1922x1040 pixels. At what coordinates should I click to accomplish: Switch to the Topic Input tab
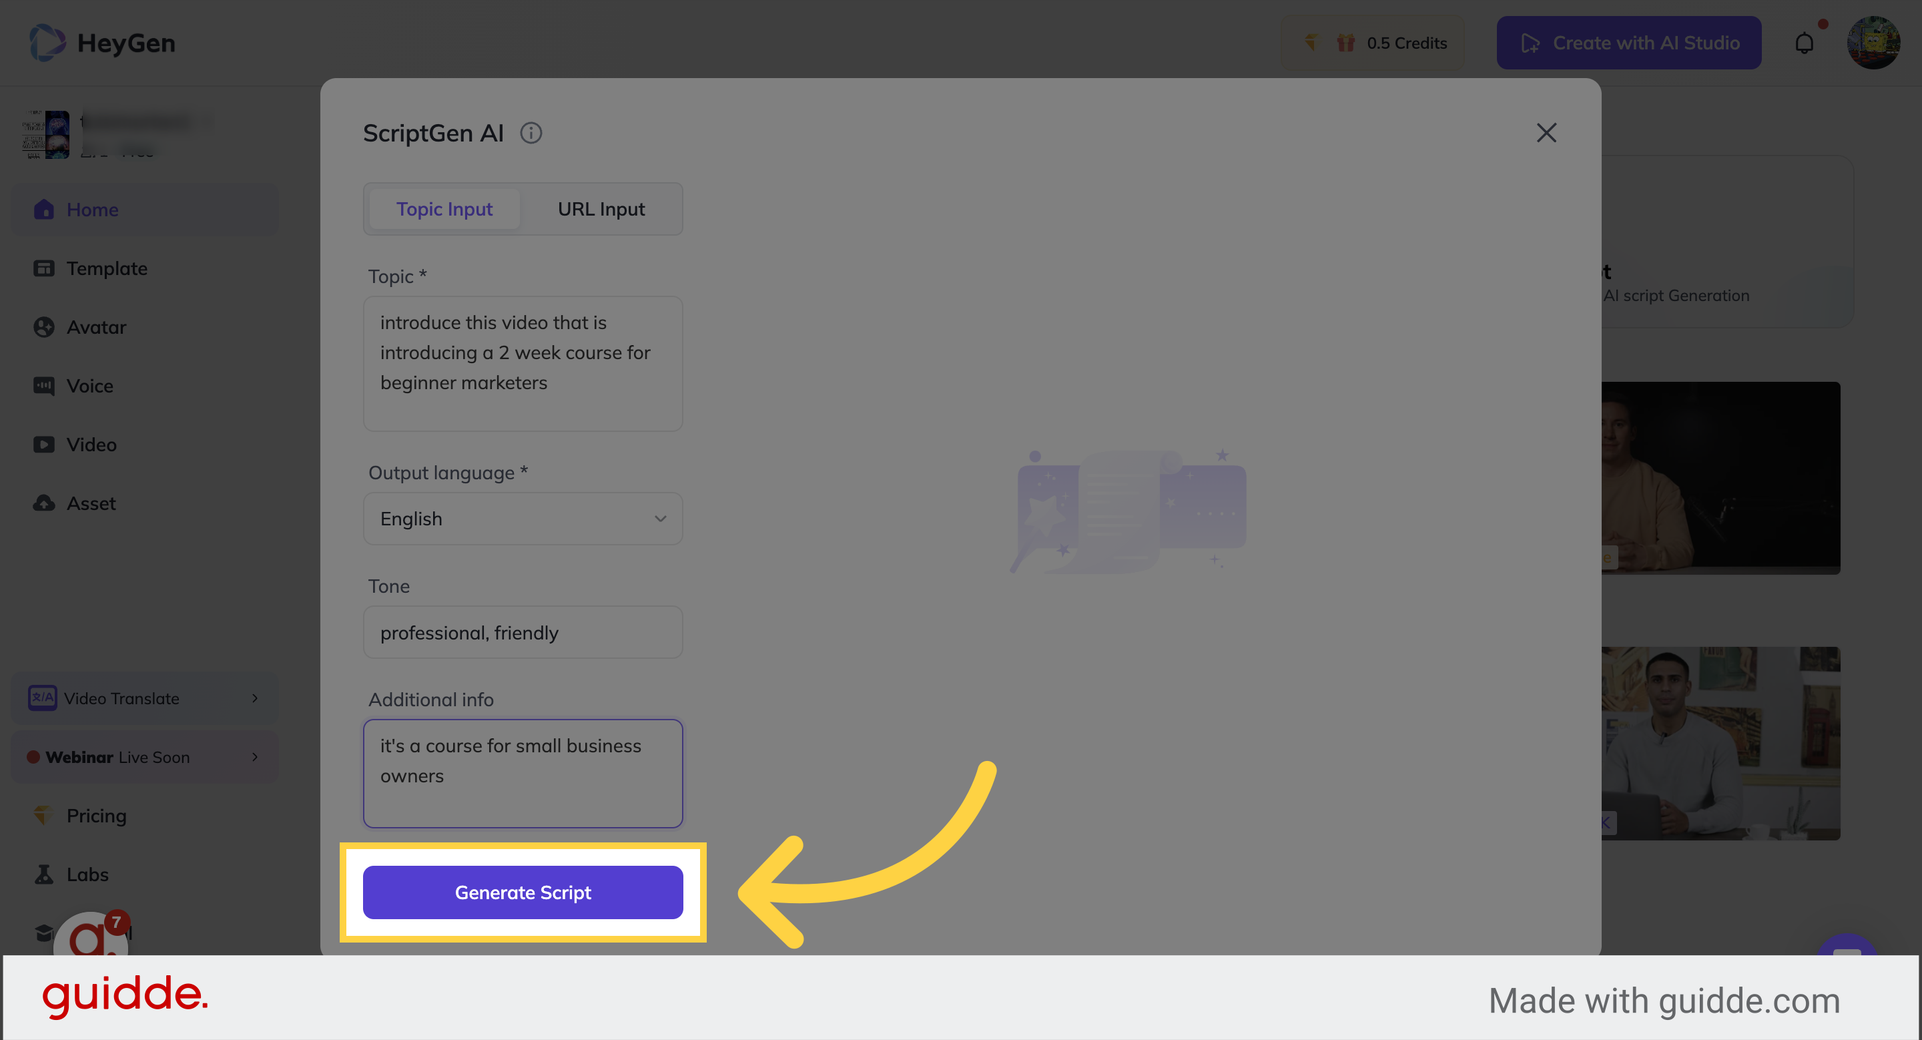pyautogui.click(x=444, y=209)
